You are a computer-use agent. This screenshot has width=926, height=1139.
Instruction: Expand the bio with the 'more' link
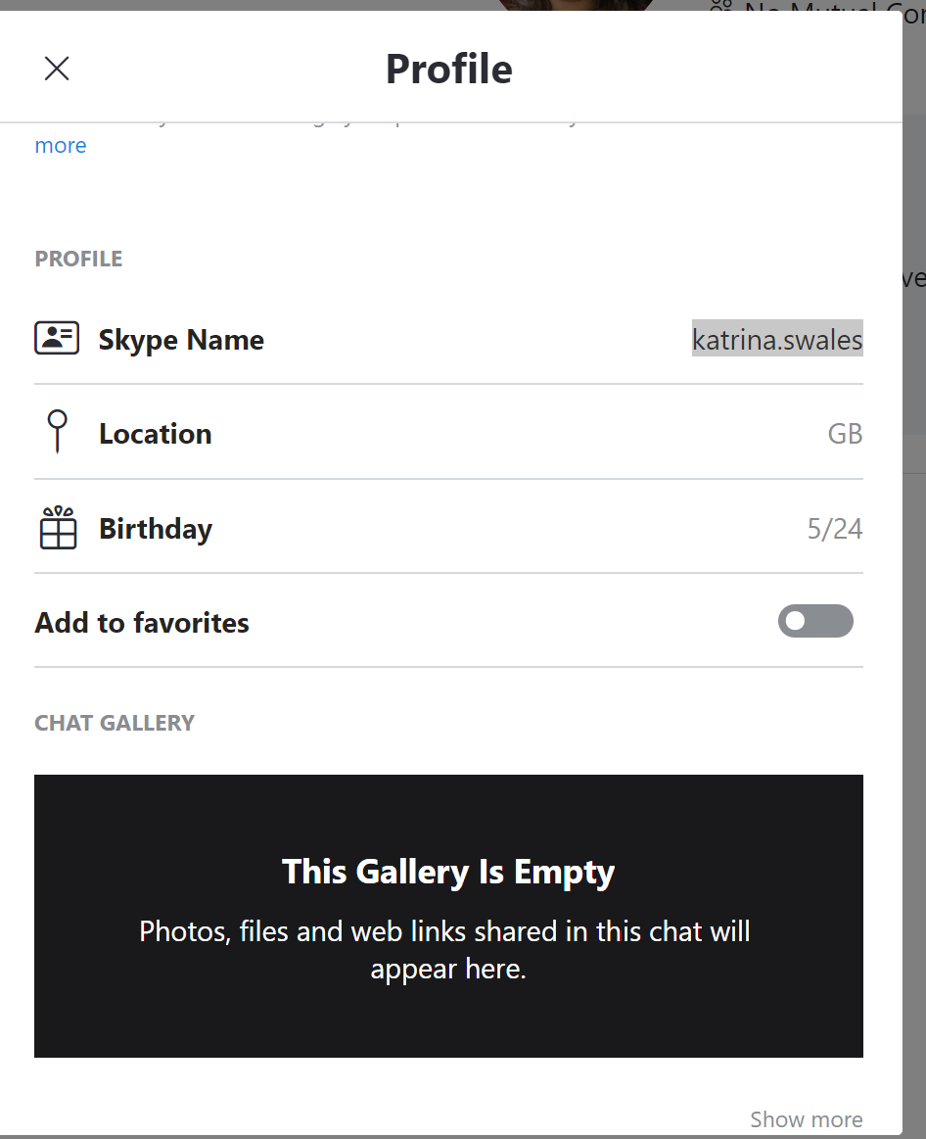coord(61,146)
